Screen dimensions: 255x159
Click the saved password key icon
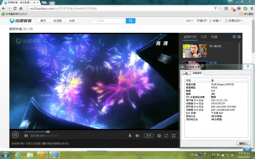[x=215, y=8]
